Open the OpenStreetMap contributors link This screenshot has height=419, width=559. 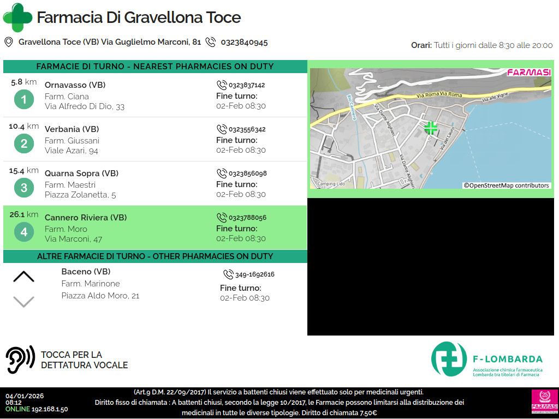(x=506, y=185)
